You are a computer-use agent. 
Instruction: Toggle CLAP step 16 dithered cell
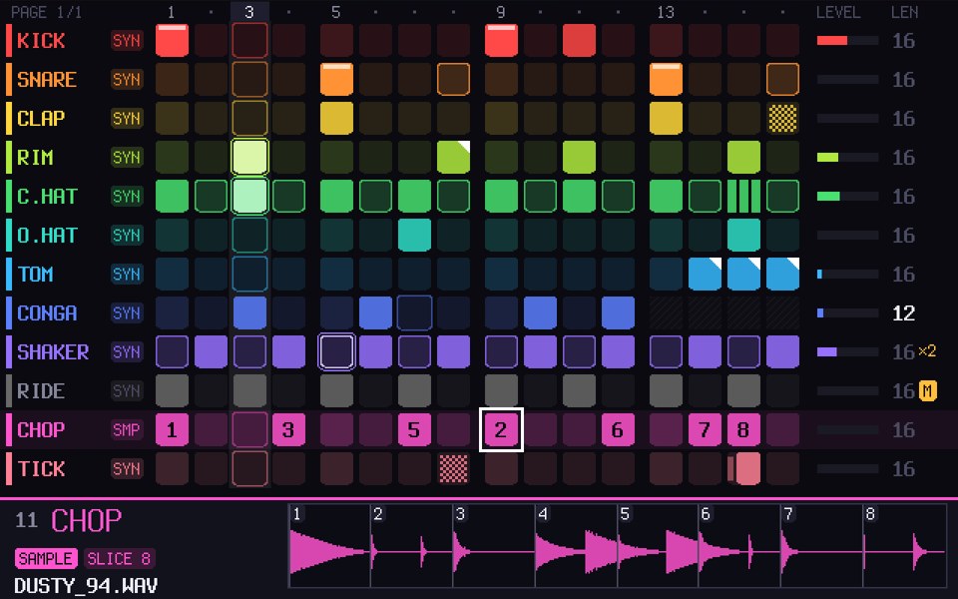tap(782, 119)
